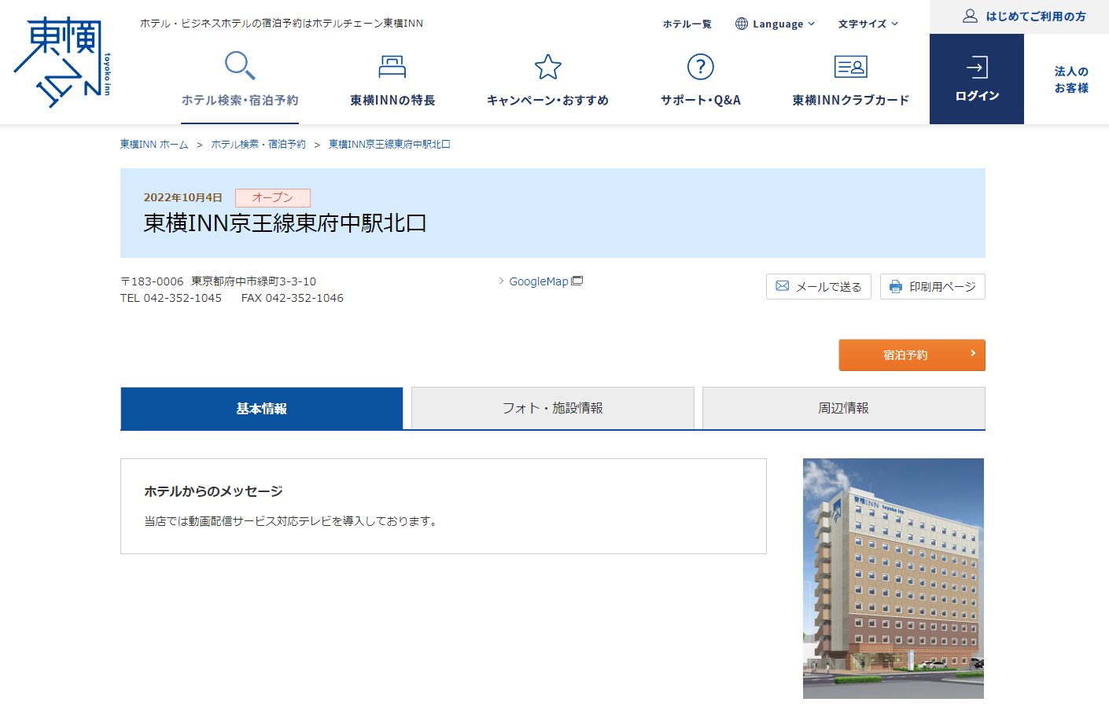Click the hotel building photo
This screenshot has height=713, width=1109.
coord(893,579)
